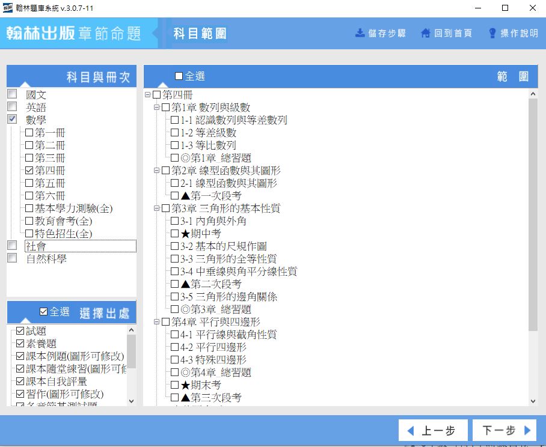Check the 自然科學 subject checkbox
This screenshot has height=447, width=546.
[x=12, y=258]
